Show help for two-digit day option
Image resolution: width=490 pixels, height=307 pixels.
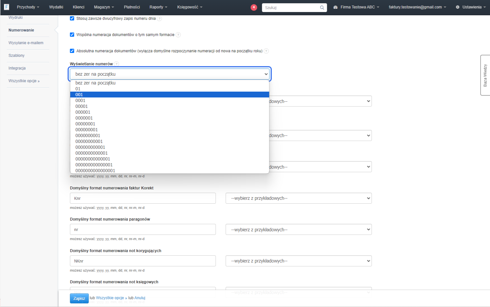[x=159, y=19]
